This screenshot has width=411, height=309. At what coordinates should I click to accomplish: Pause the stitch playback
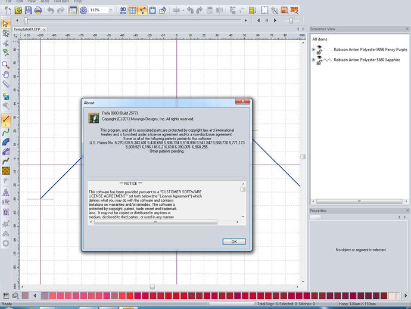[x=267, y=20]
